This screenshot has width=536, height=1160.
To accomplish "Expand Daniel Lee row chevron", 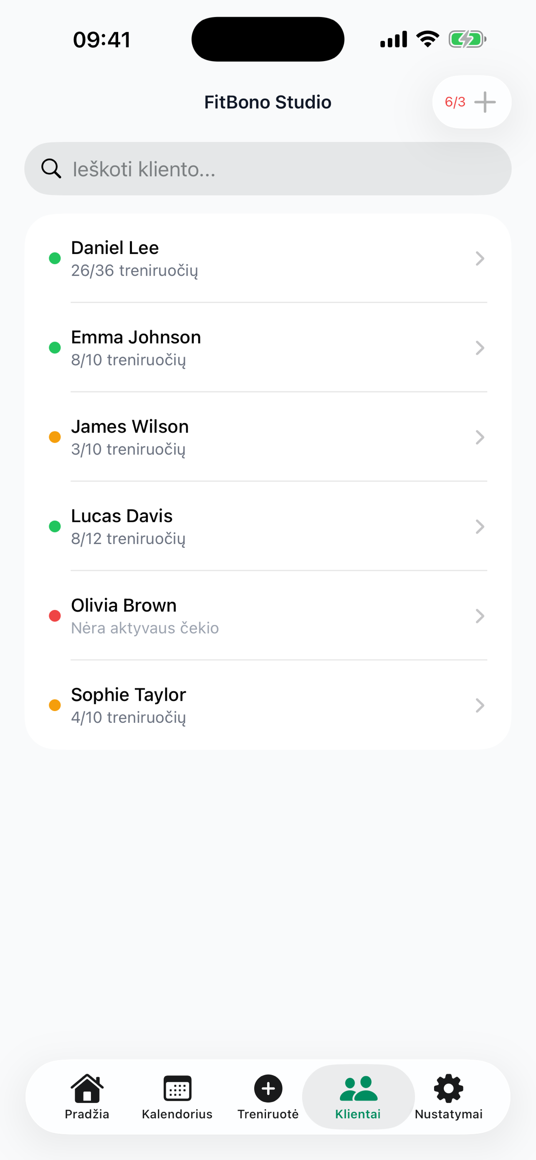I will click(x=480, y=258).
